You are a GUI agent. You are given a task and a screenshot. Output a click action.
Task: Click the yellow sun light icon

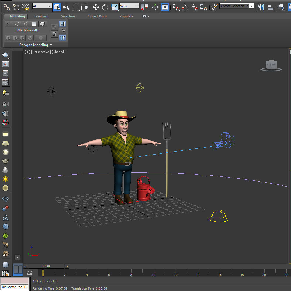pyautogui.click(x=5, y=179)
